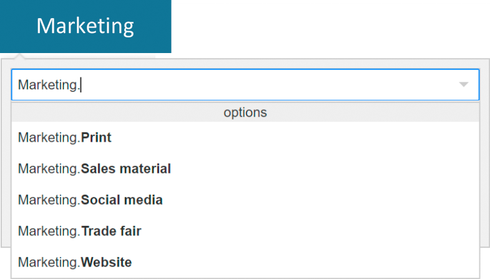Choose the Marketing.Website entry
This screenshot has width=490, height=279.
click(x=245, y=263)
